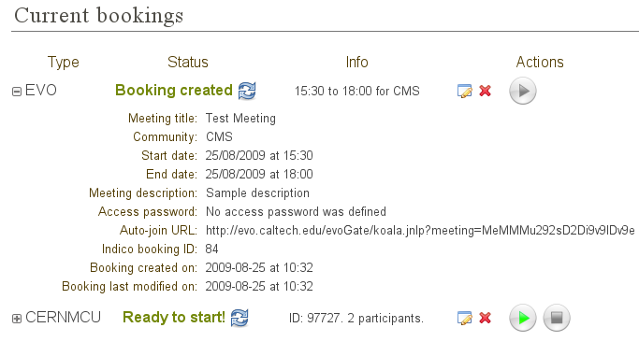This screenshot has width=639, height=342.
Task: Click the Info column header
Action: tap(357, 62)
